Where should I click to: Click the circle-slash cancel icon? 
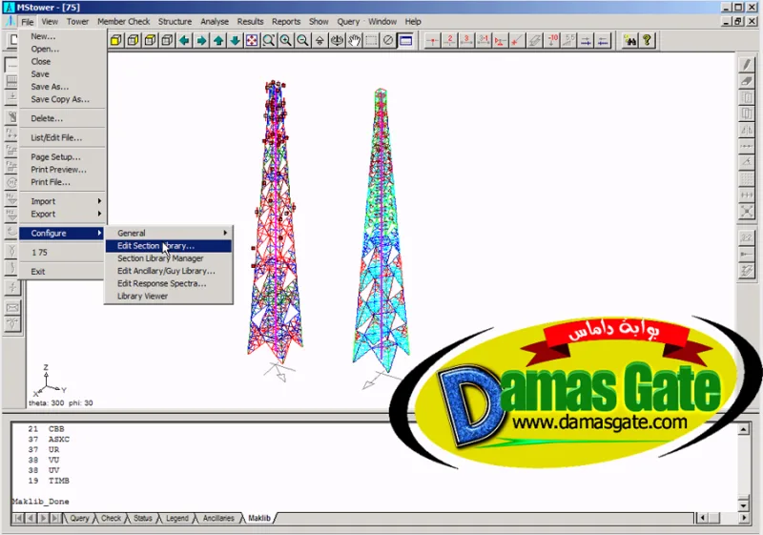click(x=388, y=40)
